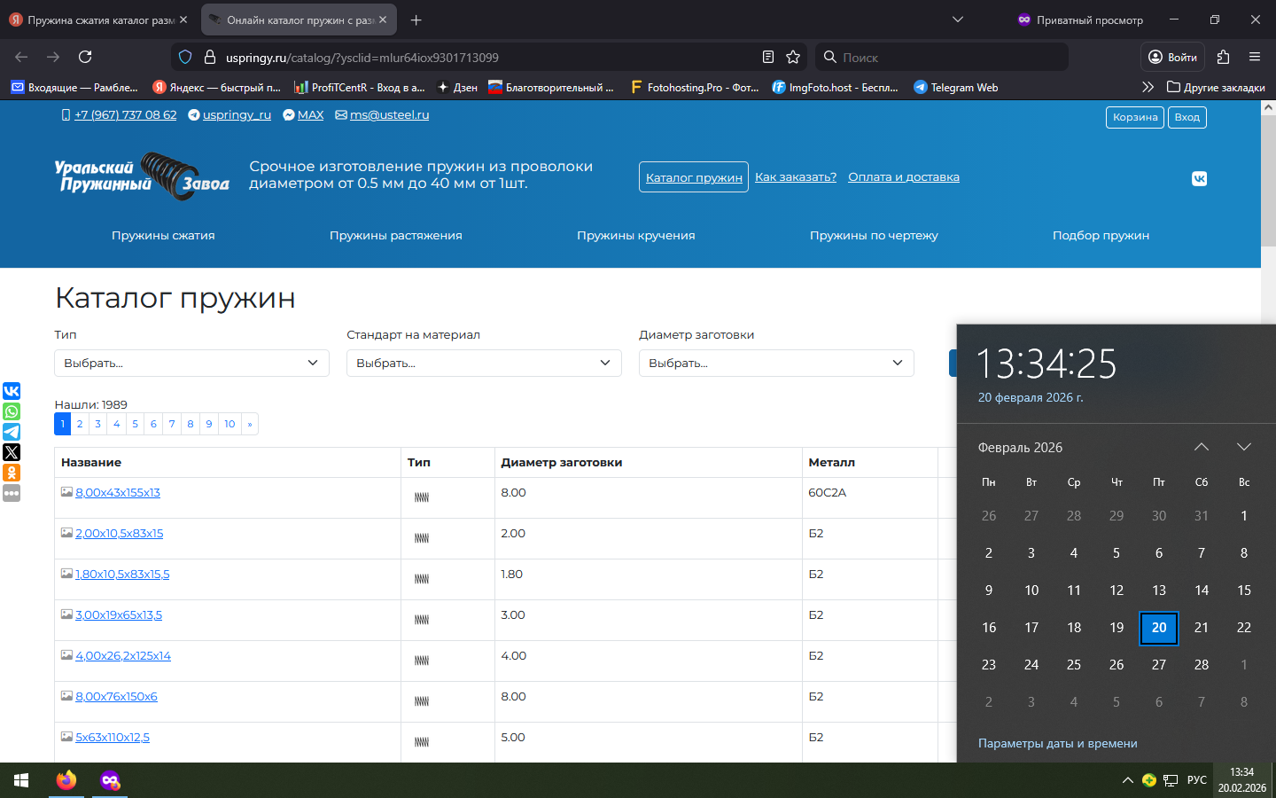Screen dimensions: 1276x798
Task: Expand Диаметр заготовки dropdown
Action: coord(776,363)
